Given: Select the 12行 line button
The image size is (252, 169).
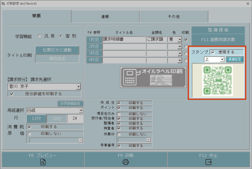Looking at the screenshot, I should 37,119.
